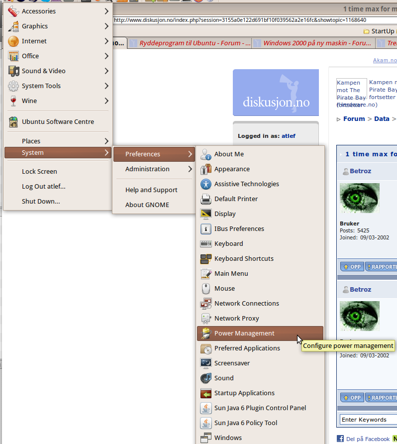
Task: Click the Power Management battery icon
Action: [x=206, y=333]
